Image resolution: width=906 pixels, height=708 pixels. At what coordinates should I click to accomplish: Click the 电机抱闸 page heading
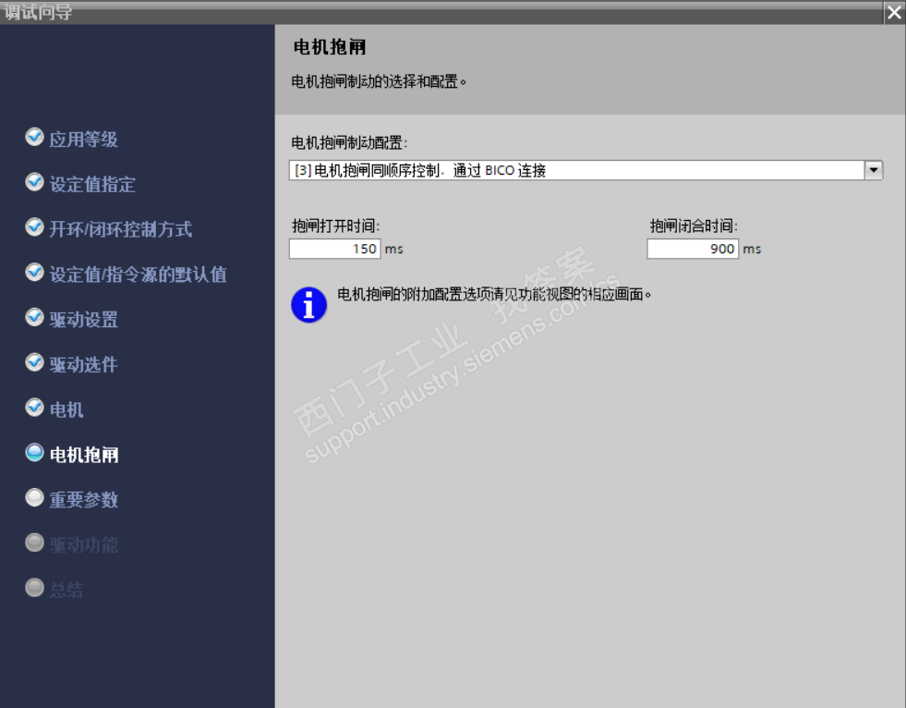pyautogui.click(x=330, y=47)
